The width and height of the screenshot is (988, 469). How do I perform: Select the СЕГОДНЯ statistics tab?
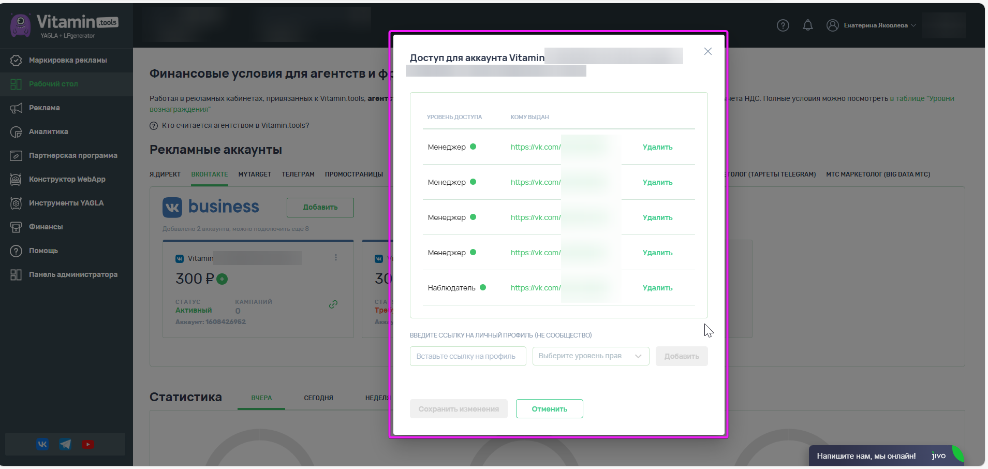pos(319,398)
